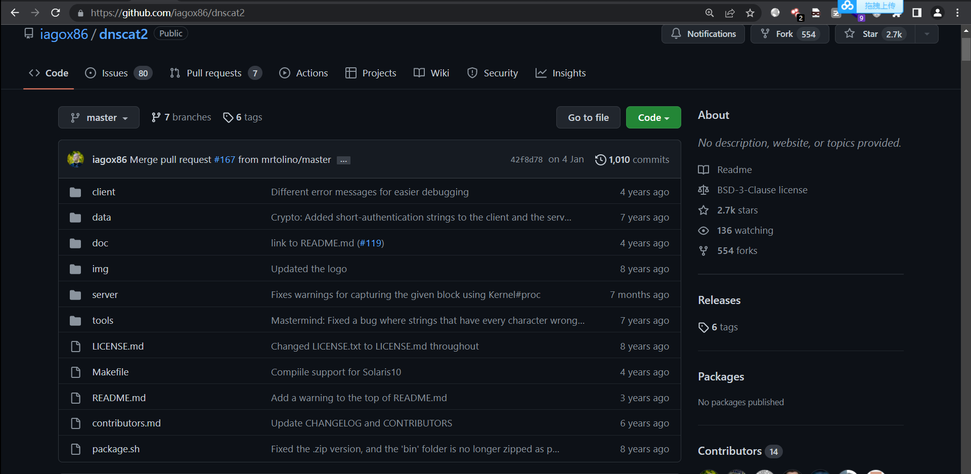Open the dnscat2 repository name link
This screenshot has height=474, width=971.
click(x=123, y=34)
